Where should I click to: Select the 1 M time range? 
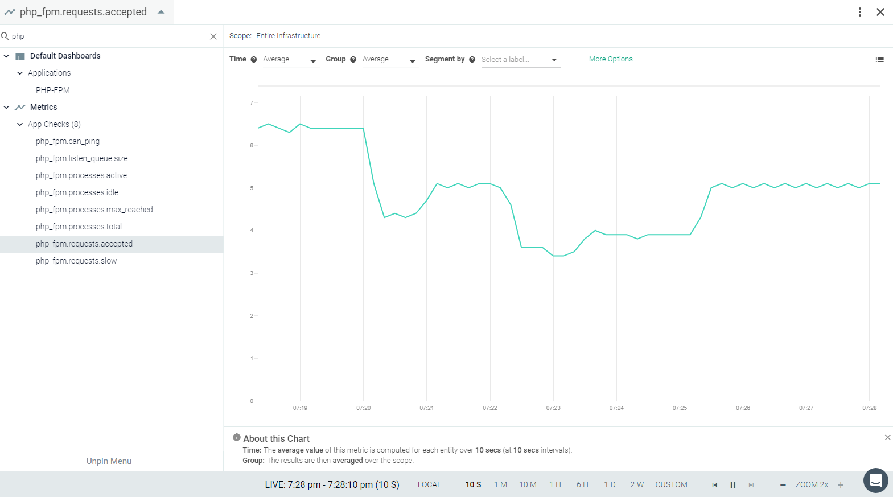500,484
